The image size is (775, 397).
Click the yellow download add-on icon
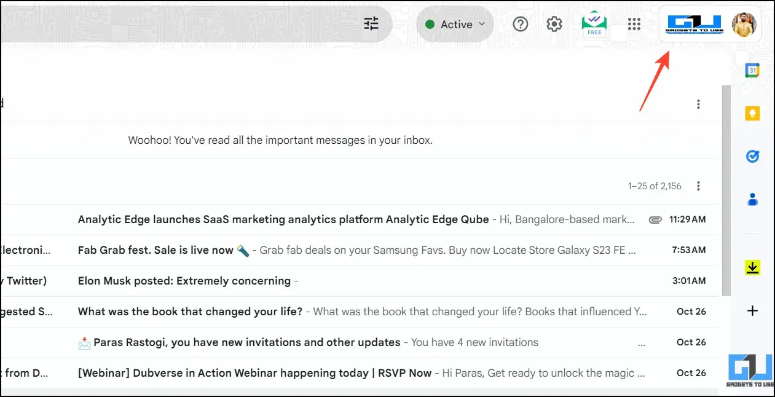pos(752,267)
